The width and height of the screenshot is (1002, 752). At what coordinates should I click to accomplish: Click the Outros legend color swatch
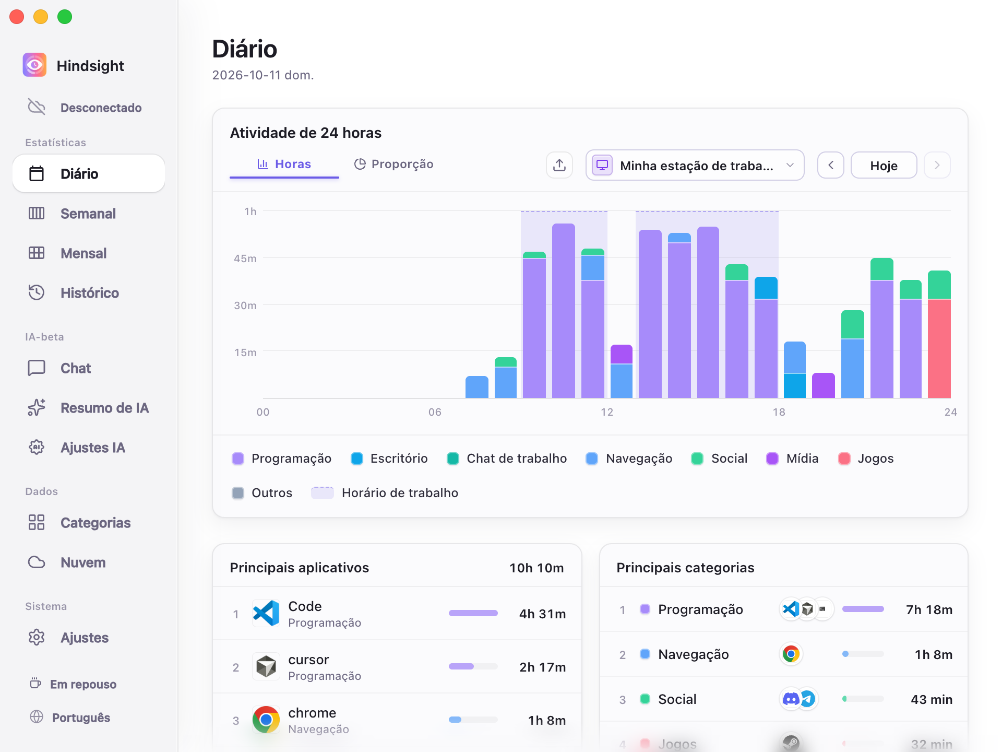coord(238,493)
